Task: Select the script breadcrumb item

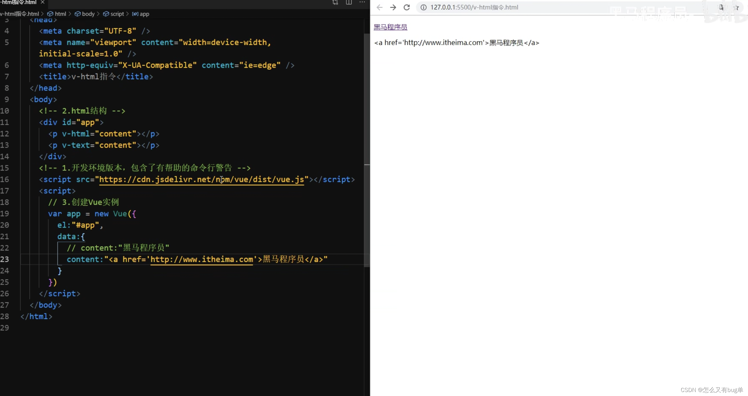Action: click(x=113, y=14)
